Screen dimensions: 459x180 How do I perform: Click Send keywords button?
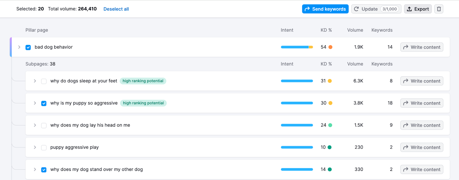(325, 9)
